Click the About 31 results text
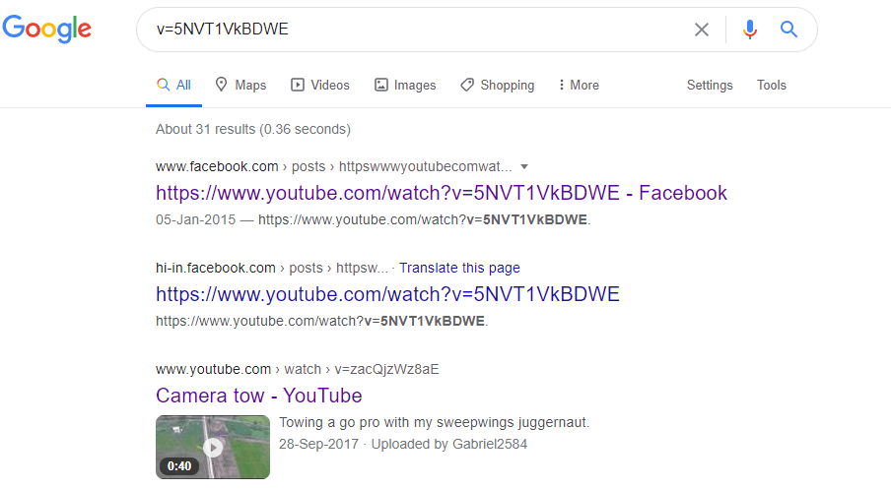 click(x=253, y=129)
